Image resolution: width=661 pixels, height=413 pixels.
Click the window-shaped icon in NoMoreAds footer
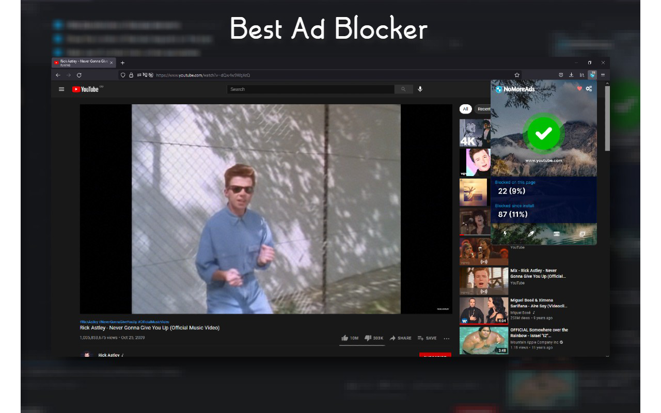557,234
